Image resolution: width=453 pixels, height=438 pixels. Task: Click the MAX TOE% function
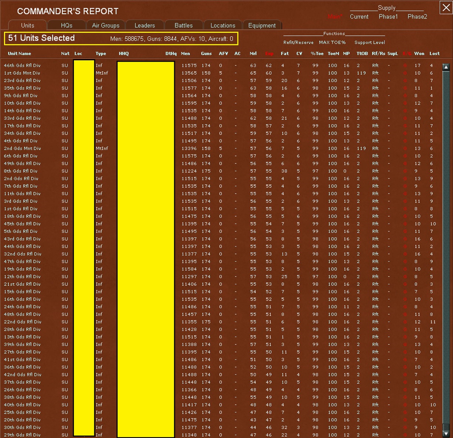[x=332, y=43]
